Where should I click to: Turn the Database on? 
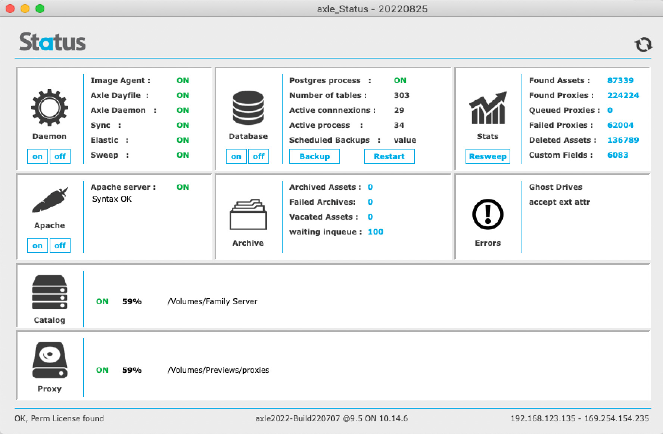[236, 156]
